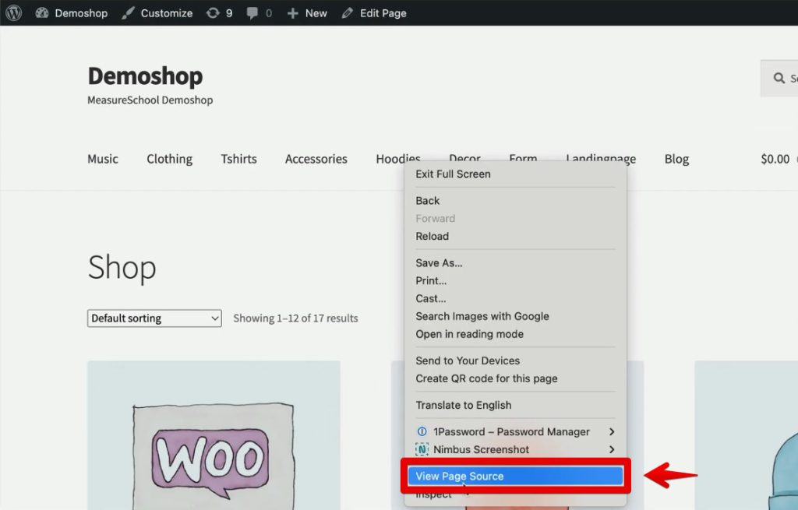Viewport: 798px width, 510px height.
Task: Expand the 1Password submenu arrow
Action: pos(611,431)
